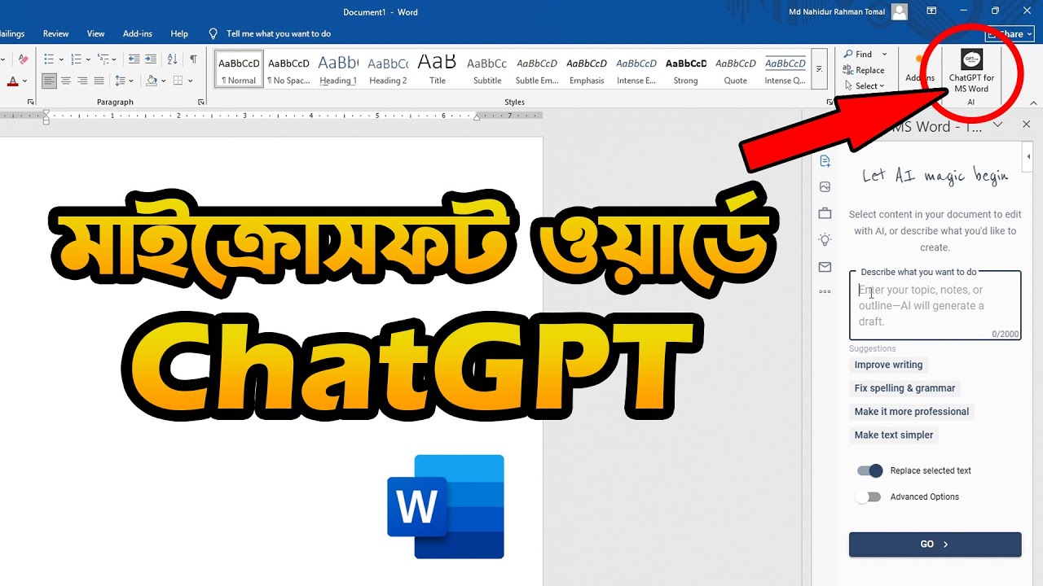Click the Clear All Formatting eraser icon
The height and width of the screenshot is (586, 1043).
click(23, 59)
